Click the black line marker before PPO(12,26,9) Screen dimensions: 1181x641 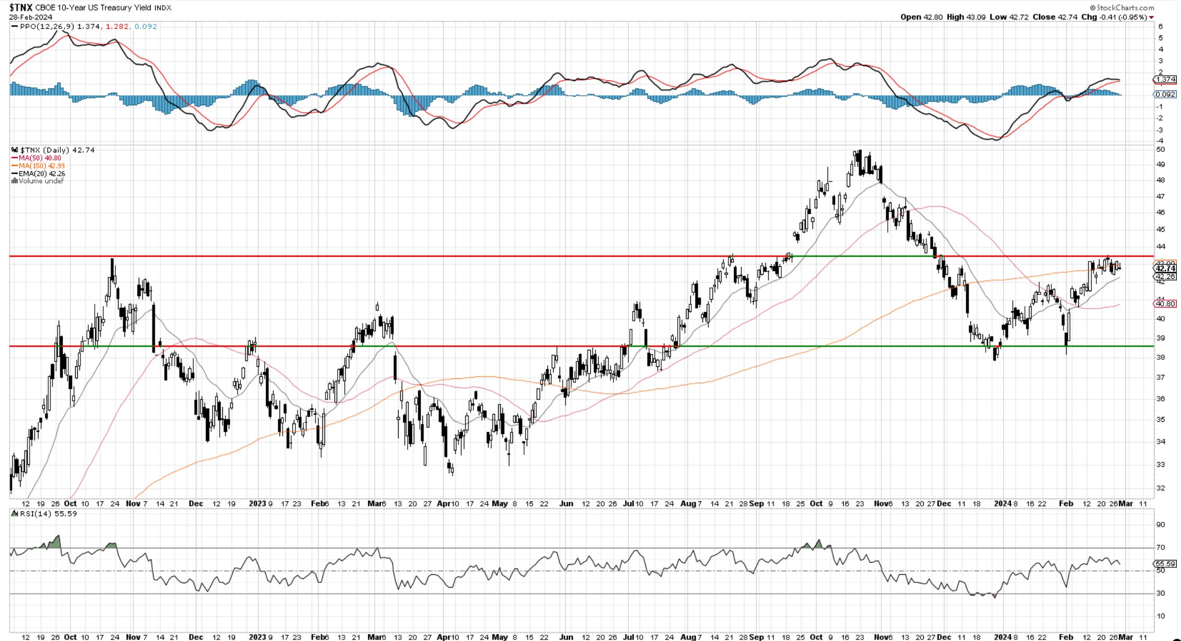coord(14,26)
